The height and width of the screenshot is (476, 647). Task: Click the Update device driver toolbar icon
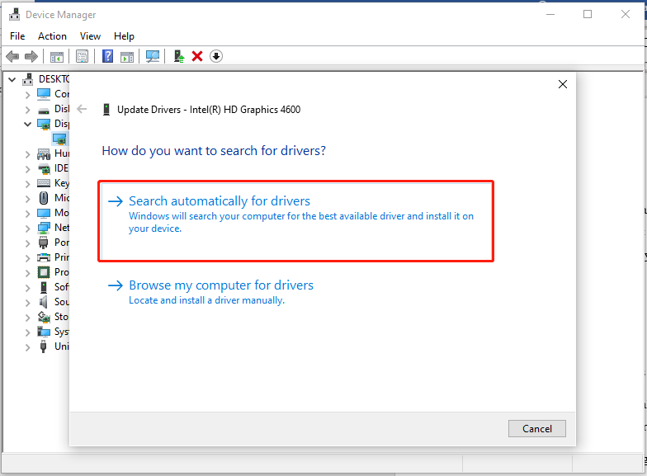point(178,56)
